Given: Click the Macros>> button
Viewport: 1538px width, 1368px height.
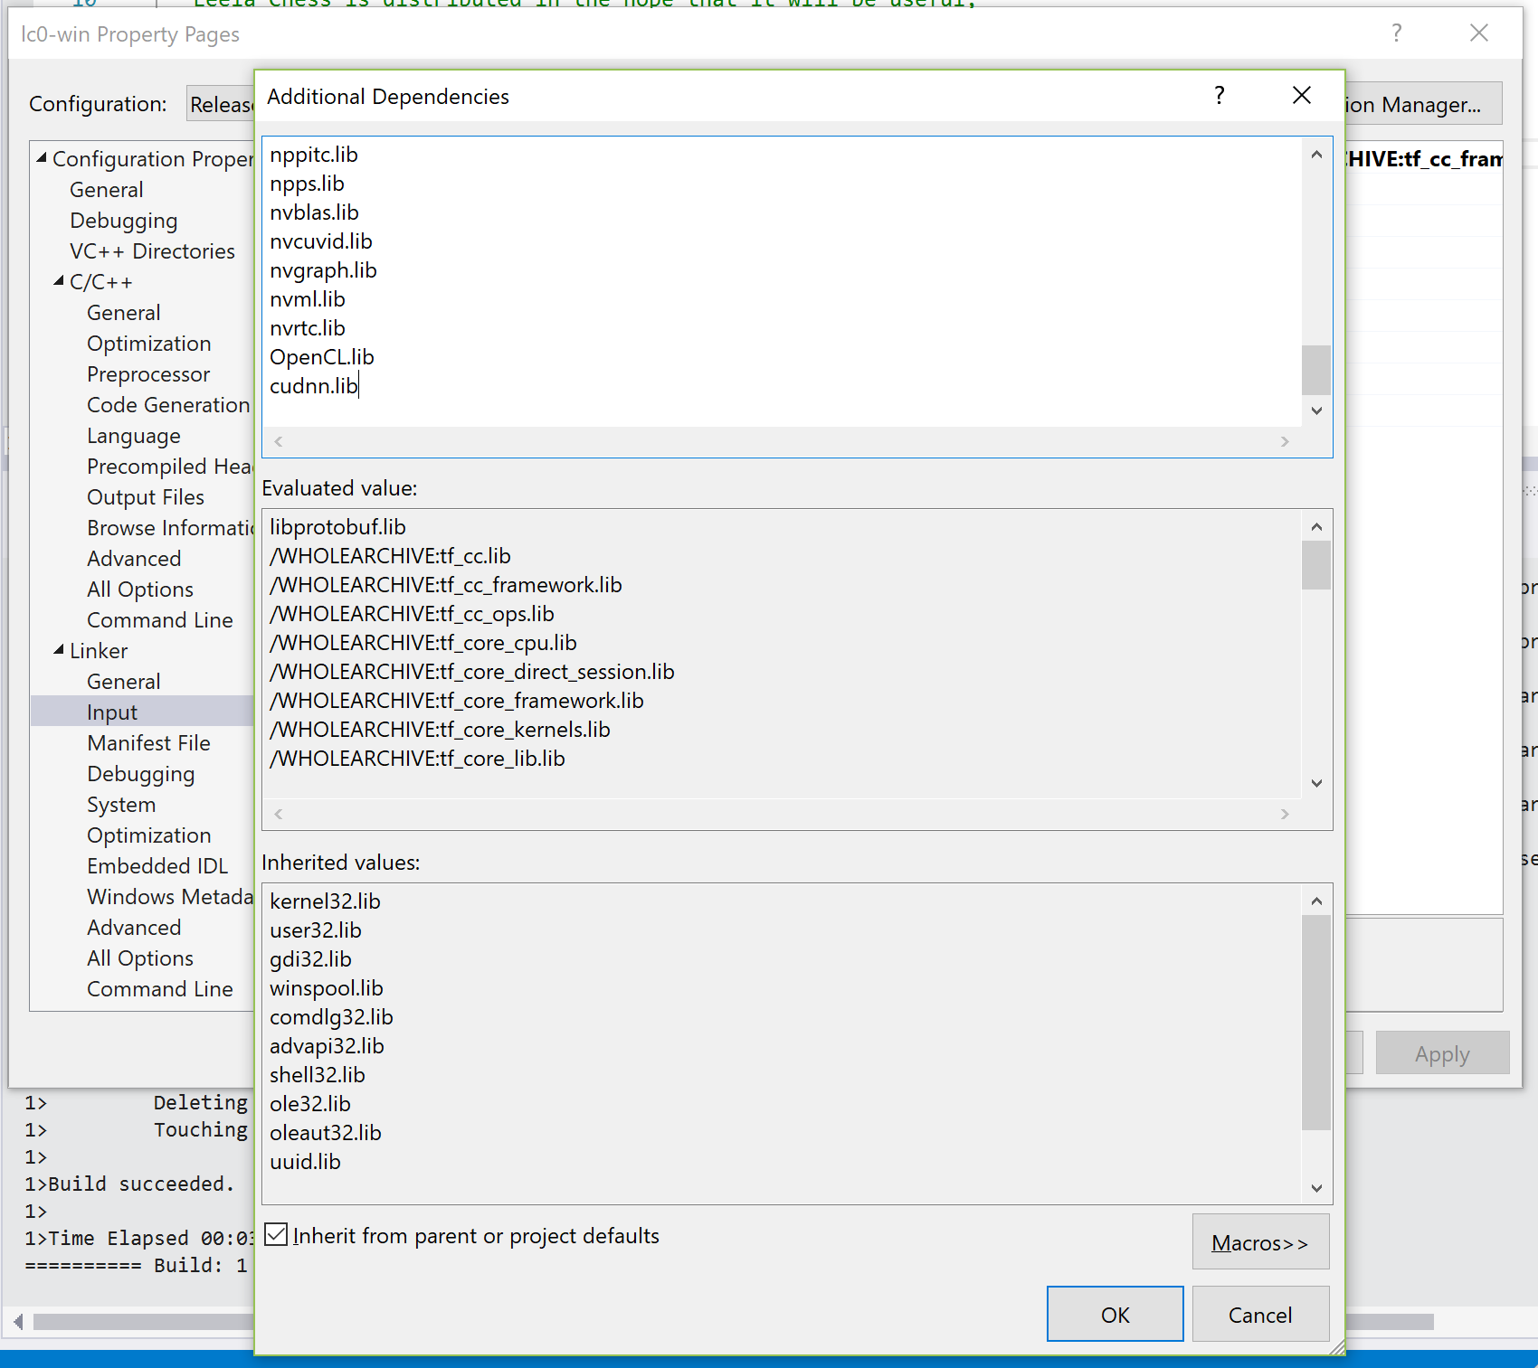Looking at the screenshot, I should 1260,1241.
